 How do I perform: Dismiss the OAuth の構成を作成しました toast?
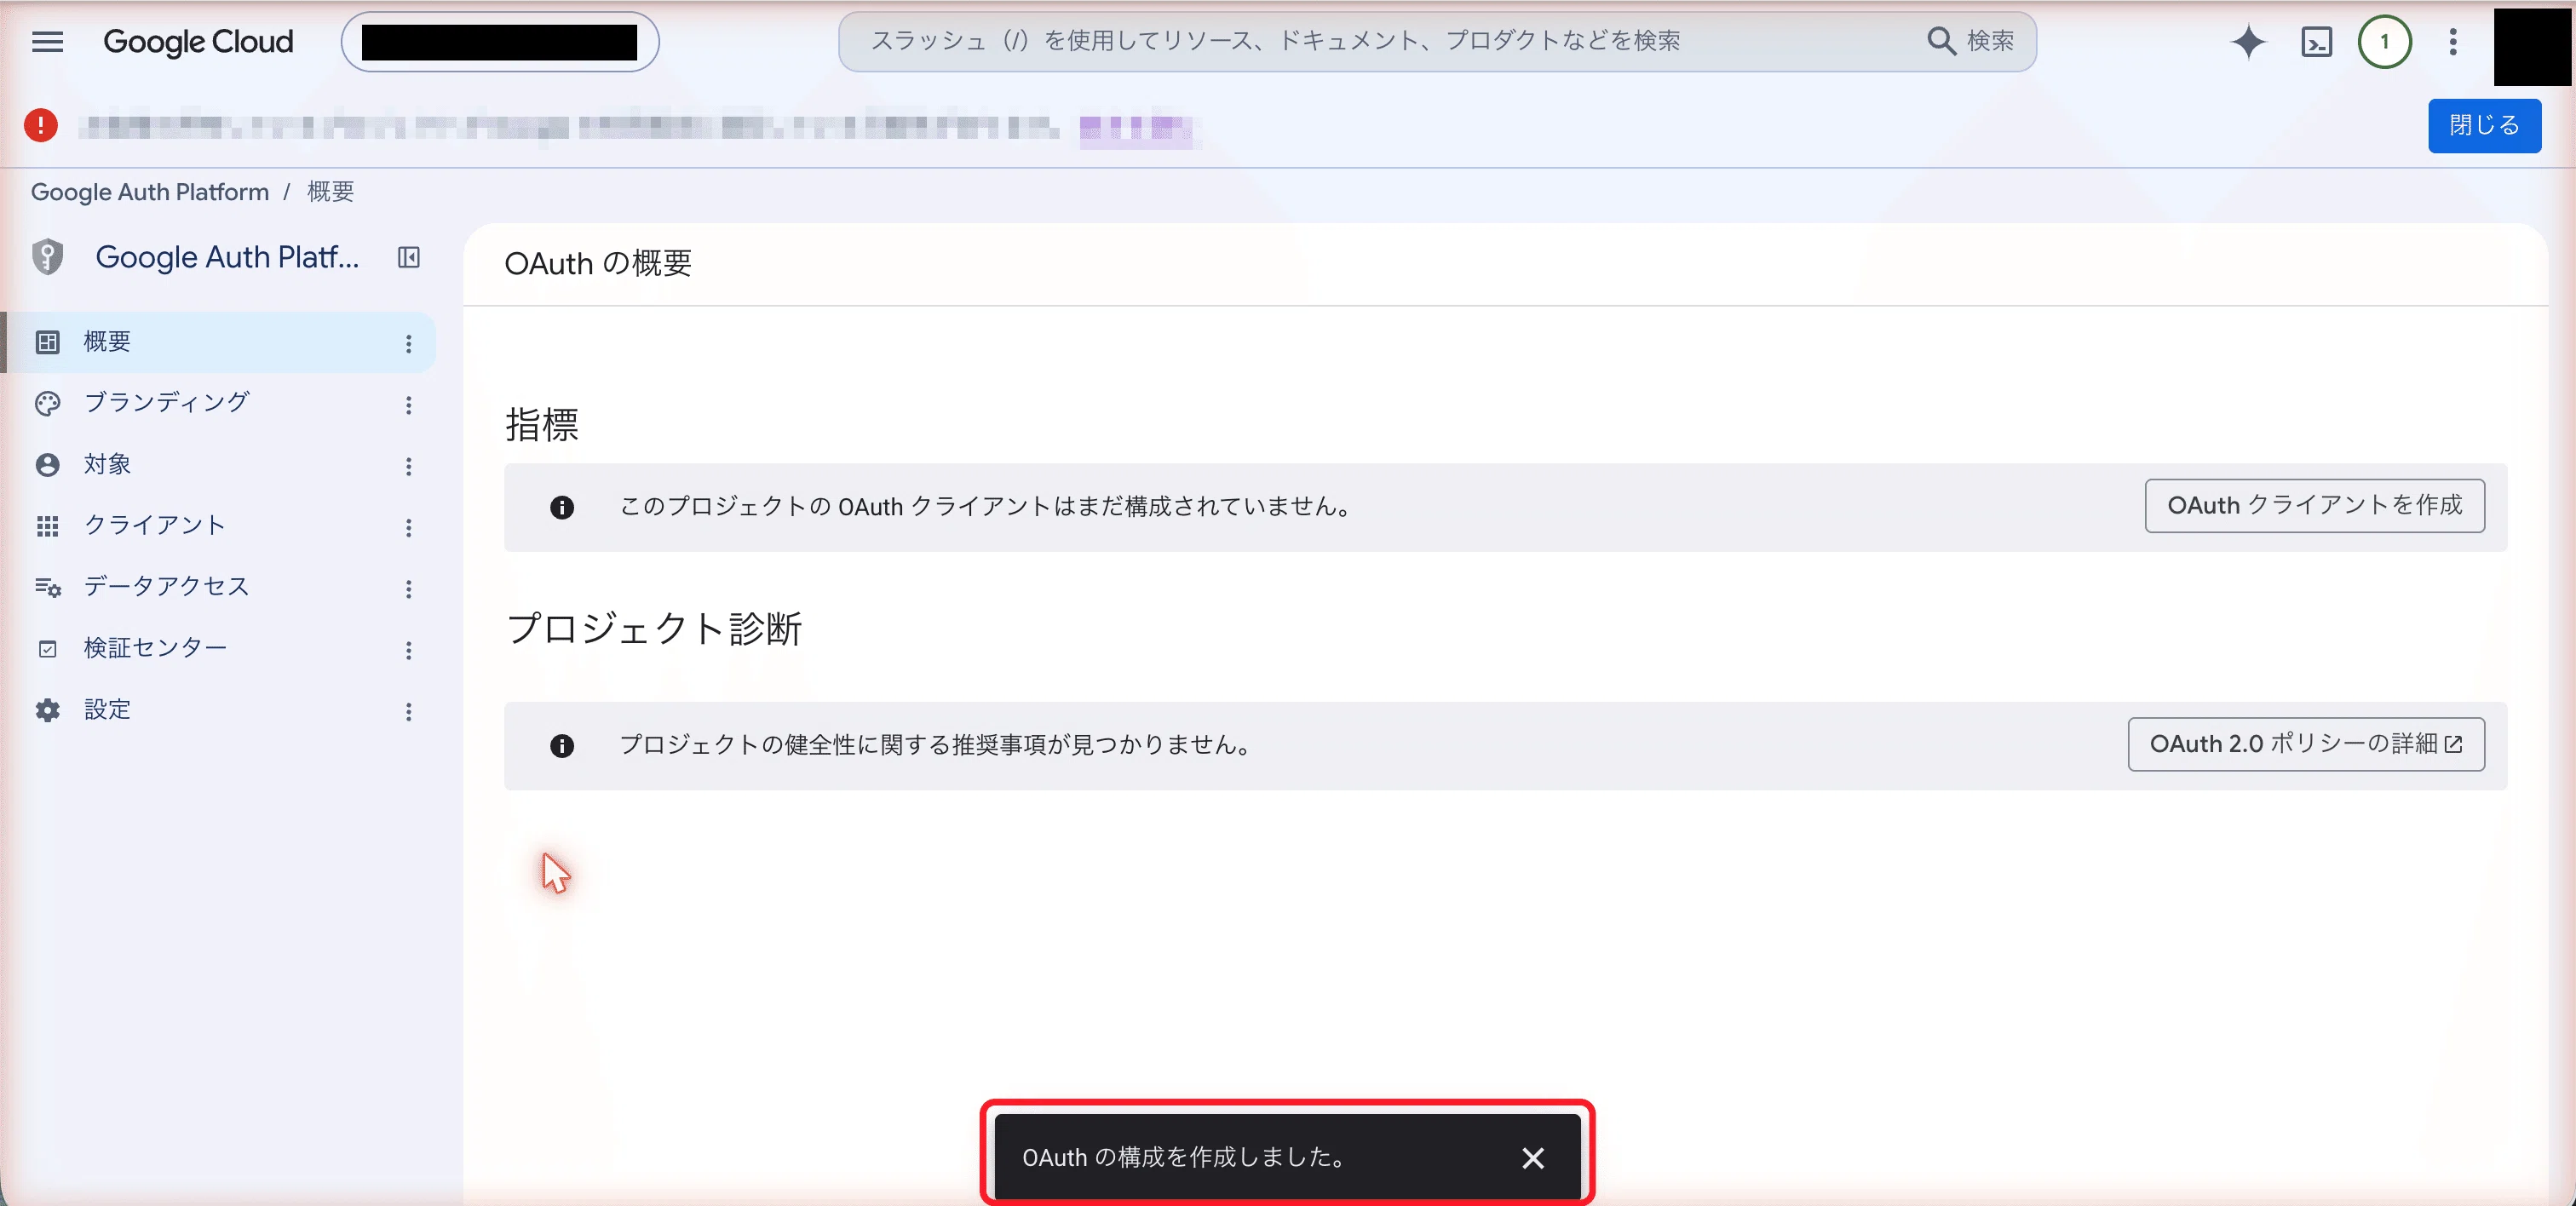pos(1533,1158)
